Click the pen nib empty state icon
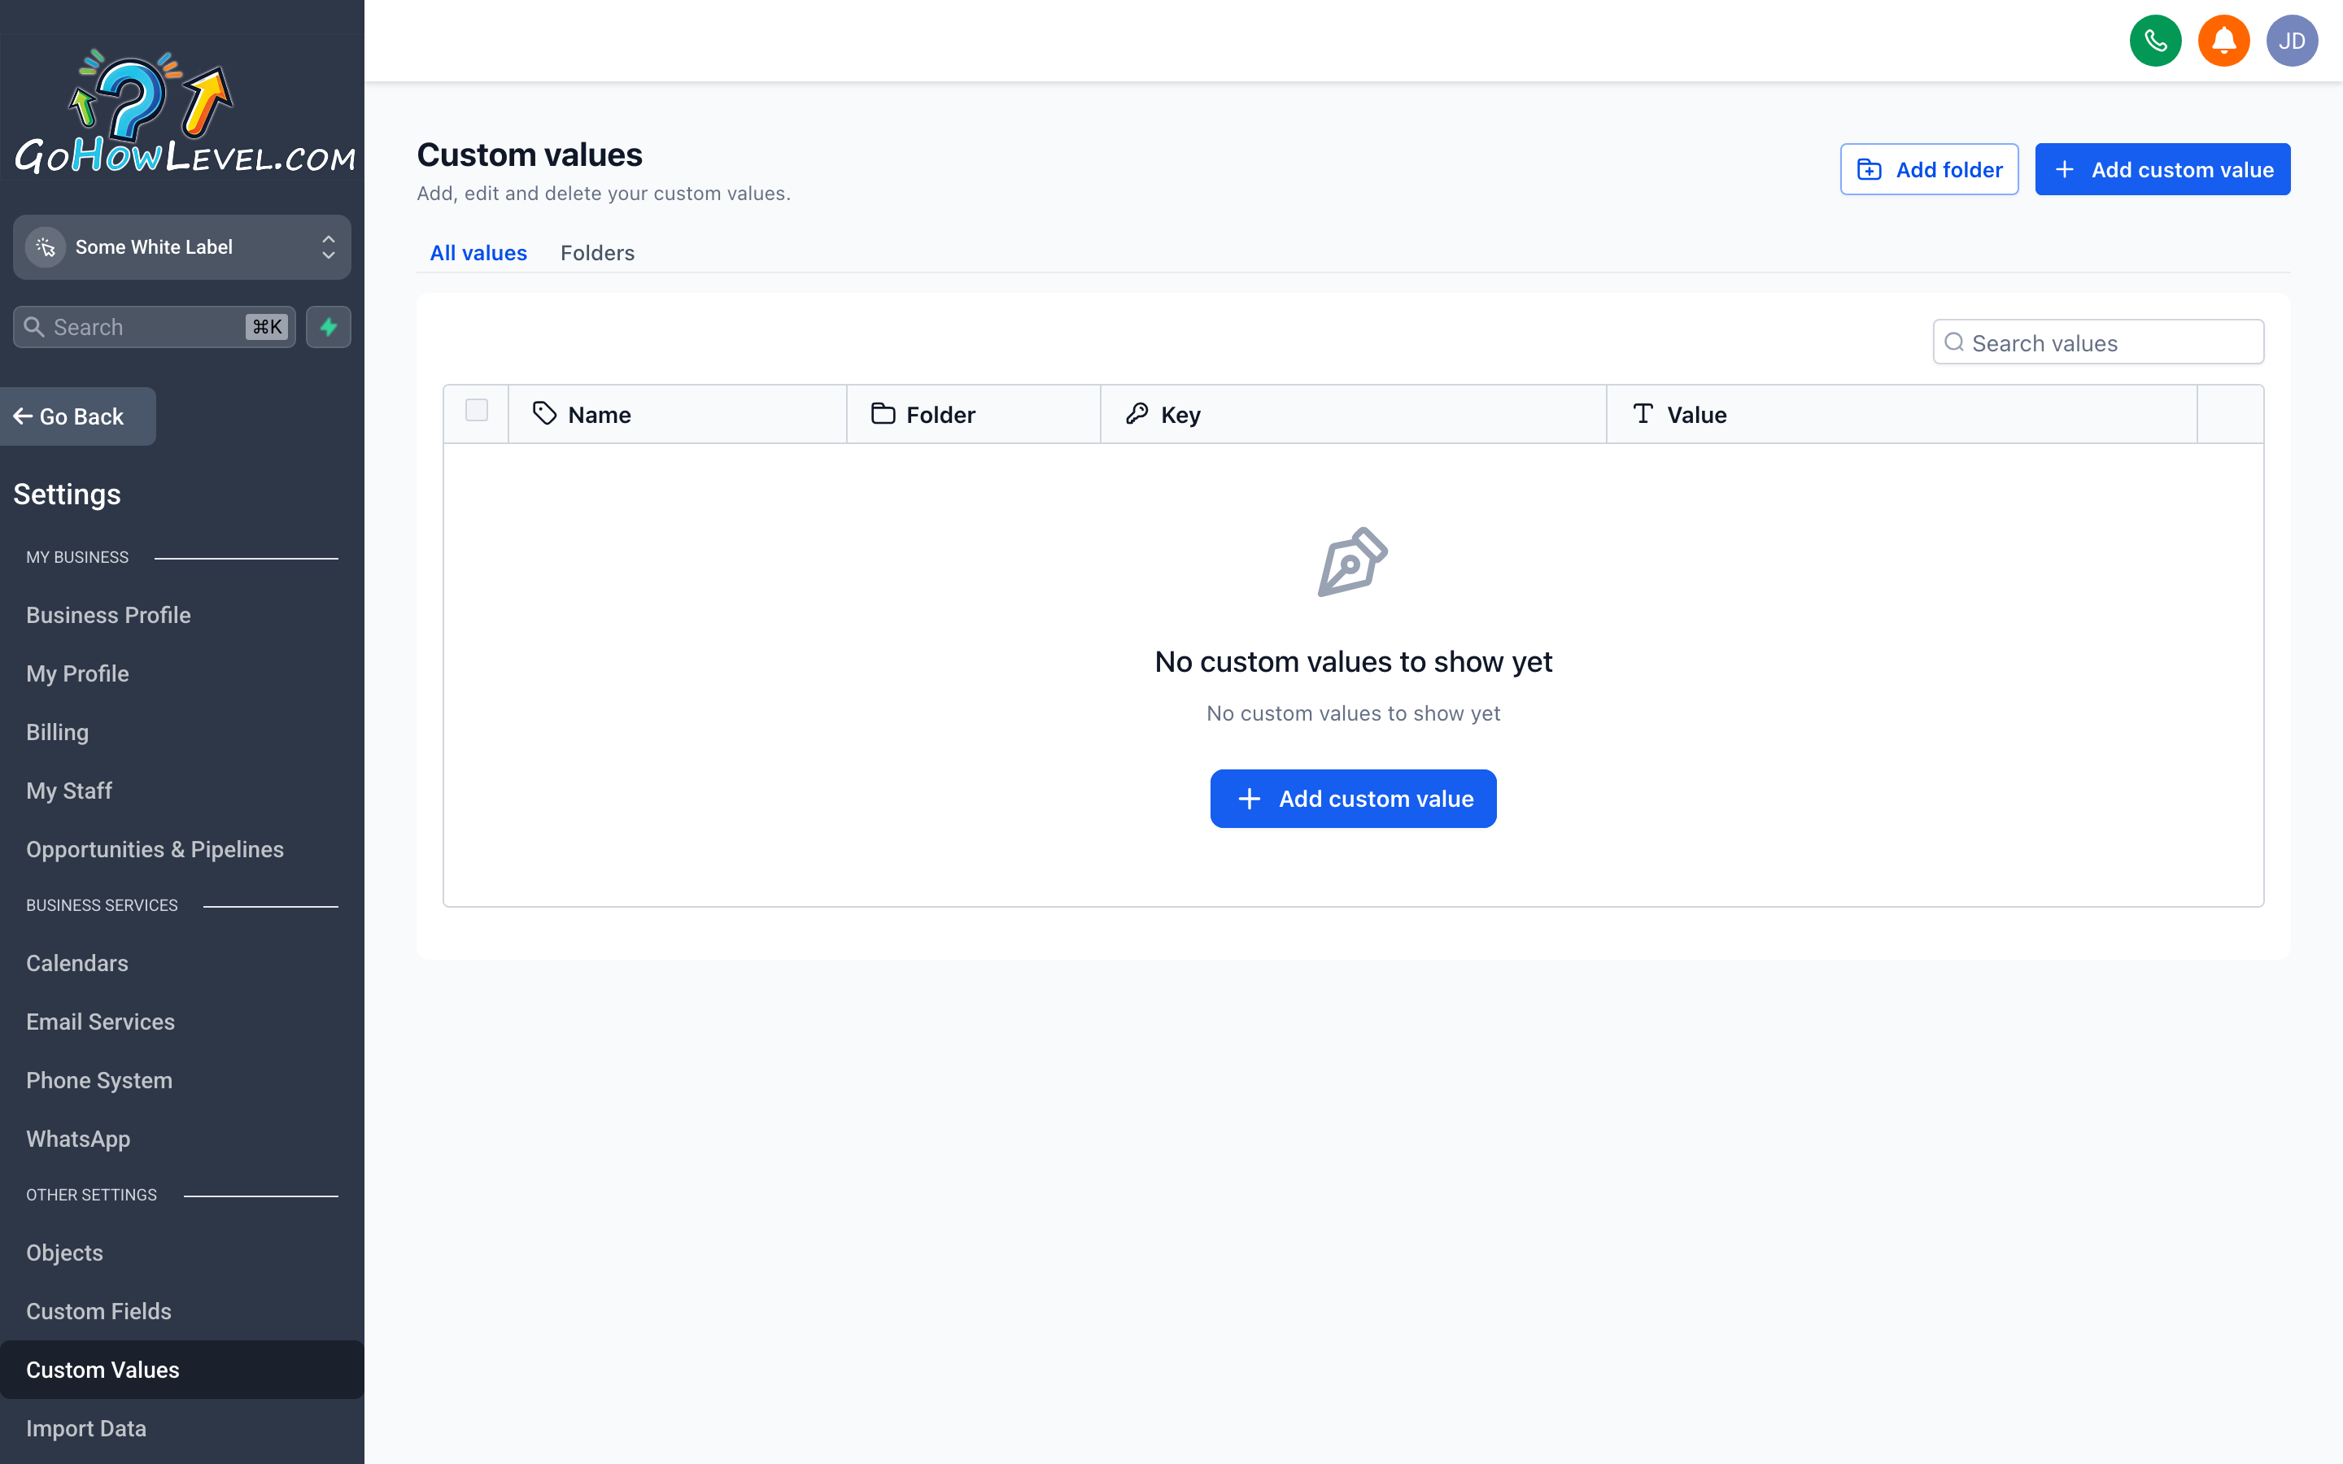 (x=1353, y=561)
